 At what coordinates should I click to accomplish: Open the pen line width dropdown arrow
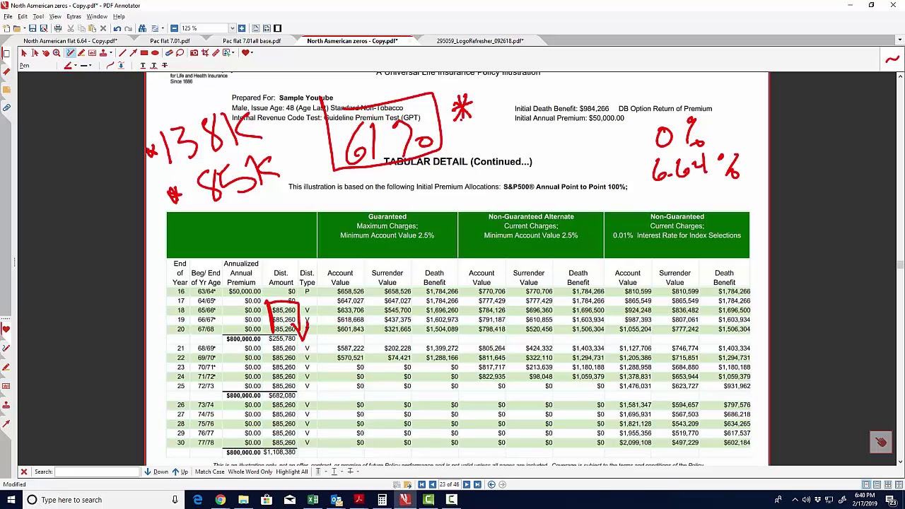click(90, 66)
